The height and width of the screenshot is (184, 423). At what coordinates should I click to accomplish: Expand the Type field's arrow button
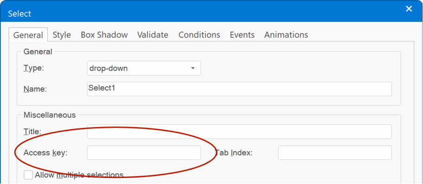click(x=193, y=68)
